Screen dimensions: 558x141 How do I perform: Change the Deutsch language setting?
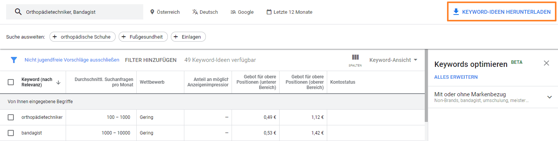coord(205,12)
